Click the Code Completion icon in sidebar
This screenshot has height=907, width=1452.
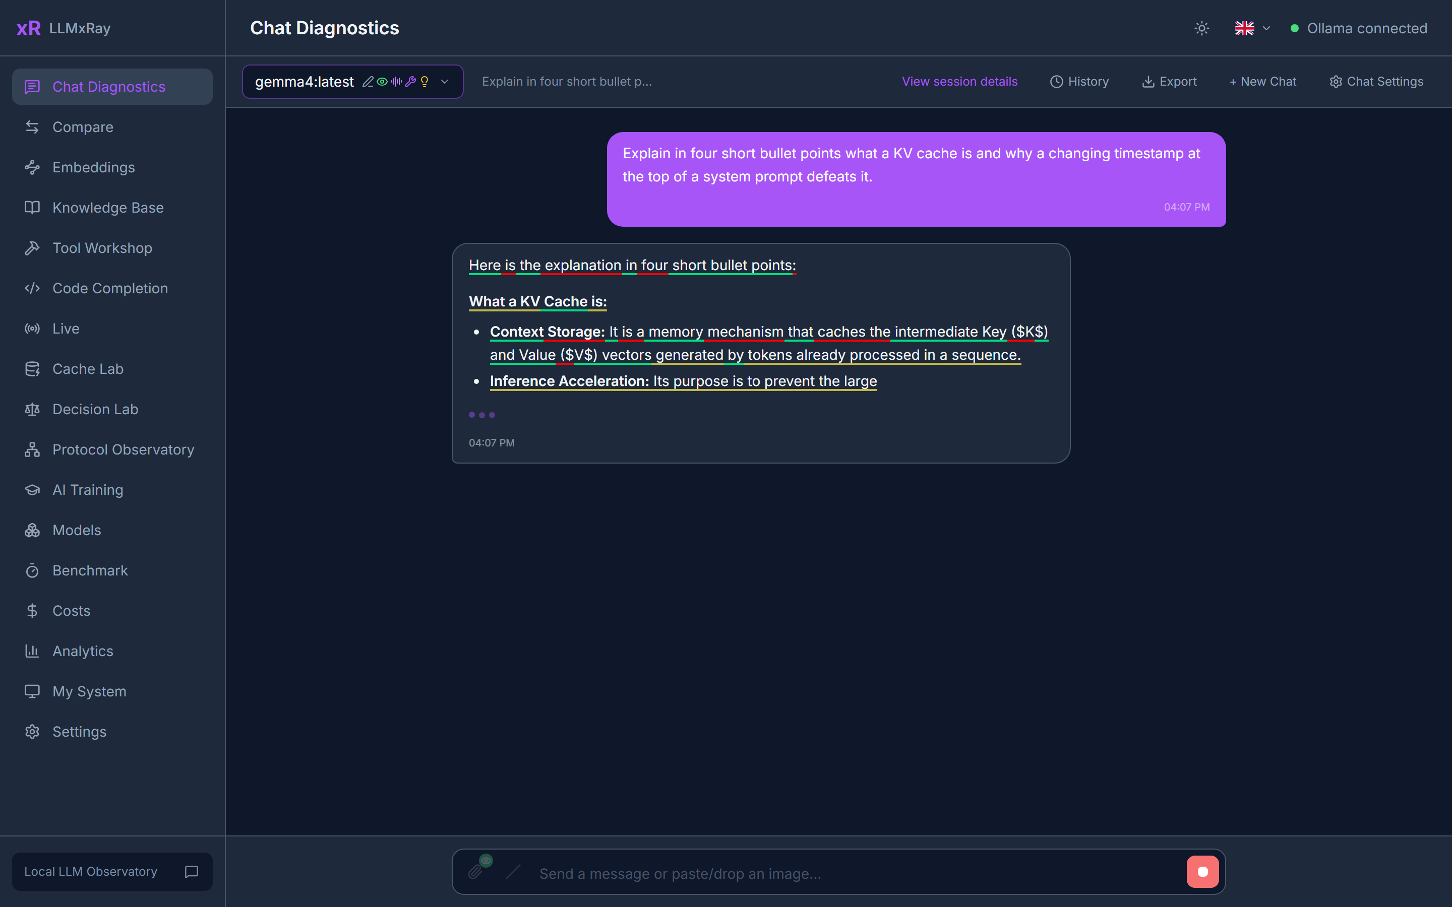tap(32, 289)
